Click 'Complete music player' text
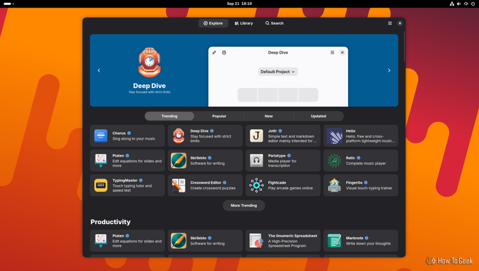 click(x=365, y=164)
